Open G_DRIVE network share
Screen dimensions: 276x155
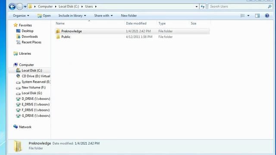pos(36,116)
